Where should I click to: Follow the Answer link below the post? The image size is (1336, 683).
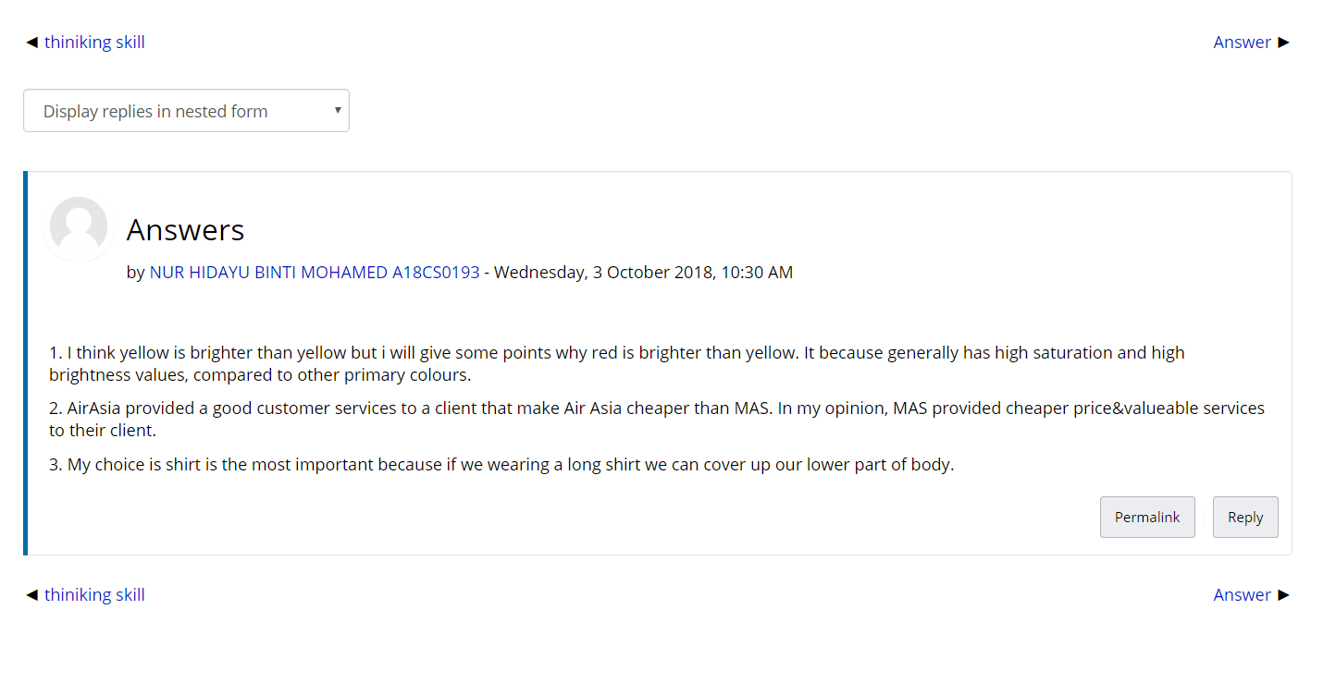[1242, 595]
